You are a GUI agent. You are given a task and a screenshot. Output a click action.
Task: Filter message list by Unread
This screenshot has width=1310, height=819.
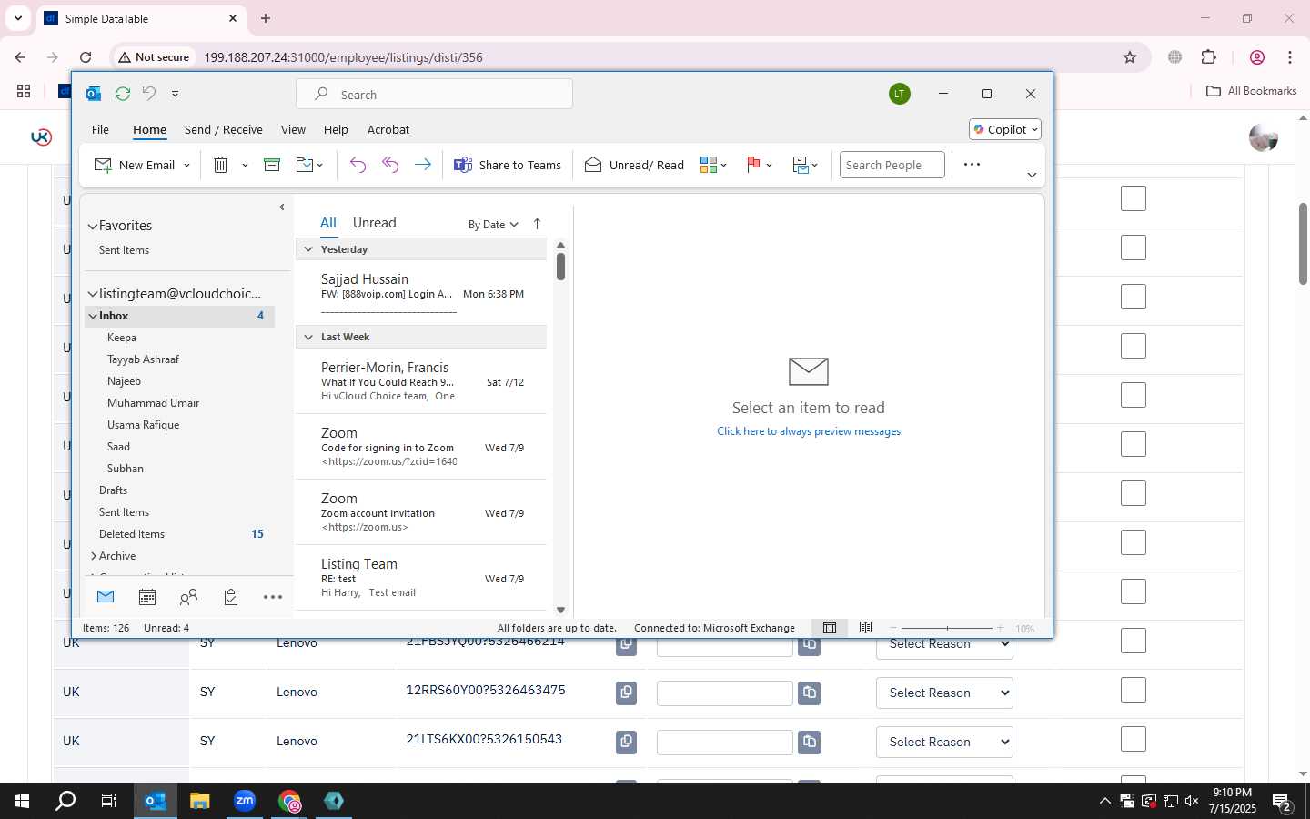pos(374,223)
